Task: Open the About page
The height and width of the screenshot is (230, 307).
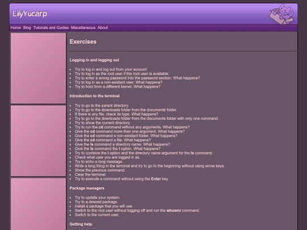Action: point(102,28)
